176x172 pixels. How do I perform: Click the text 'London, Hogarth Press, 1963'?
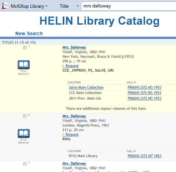(x=86, y=125)
